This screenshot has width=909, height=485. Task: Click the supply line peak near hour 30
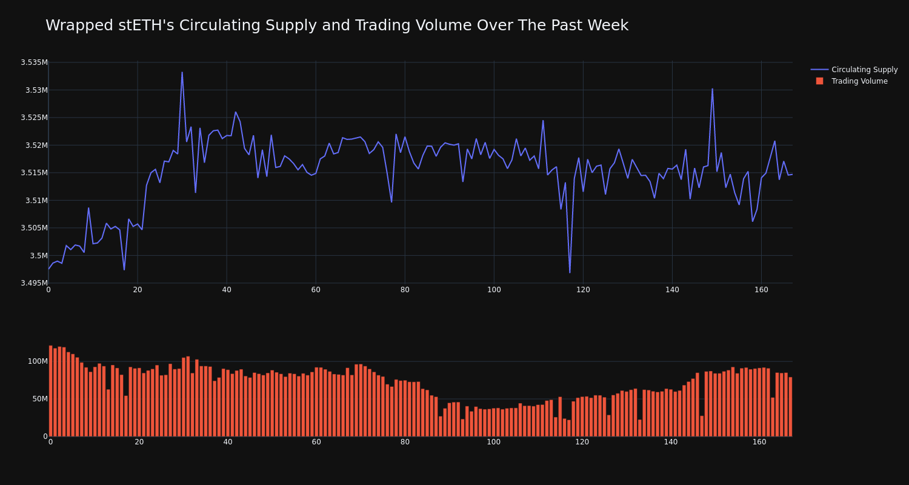click(x=182, y=73)
